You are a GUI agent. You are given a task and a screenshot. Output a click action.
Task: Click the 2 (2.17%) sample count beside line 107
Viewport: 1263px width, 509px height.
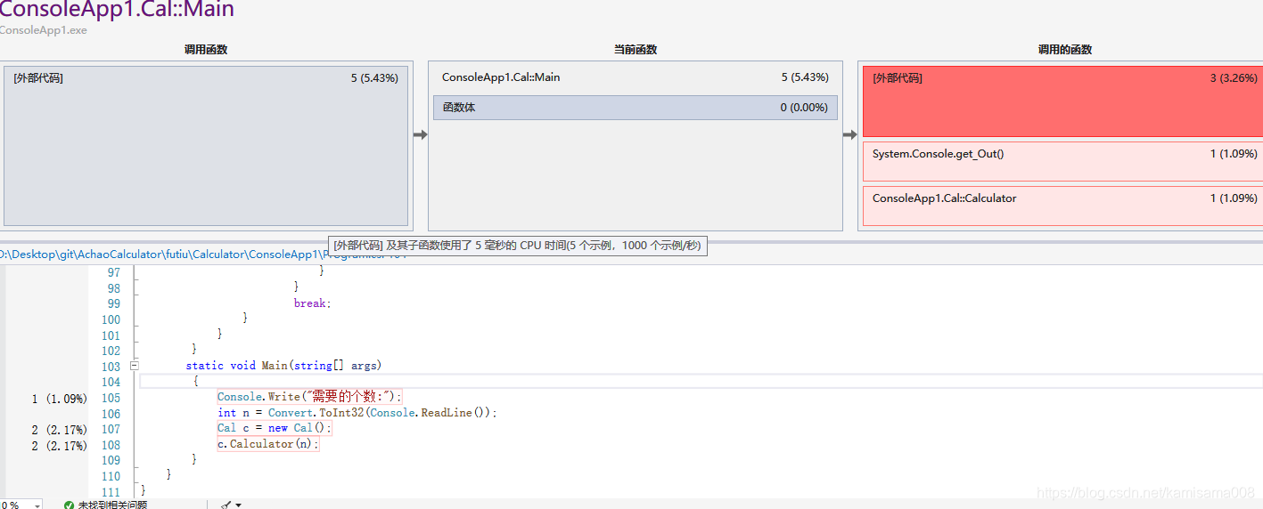point(60,430)
